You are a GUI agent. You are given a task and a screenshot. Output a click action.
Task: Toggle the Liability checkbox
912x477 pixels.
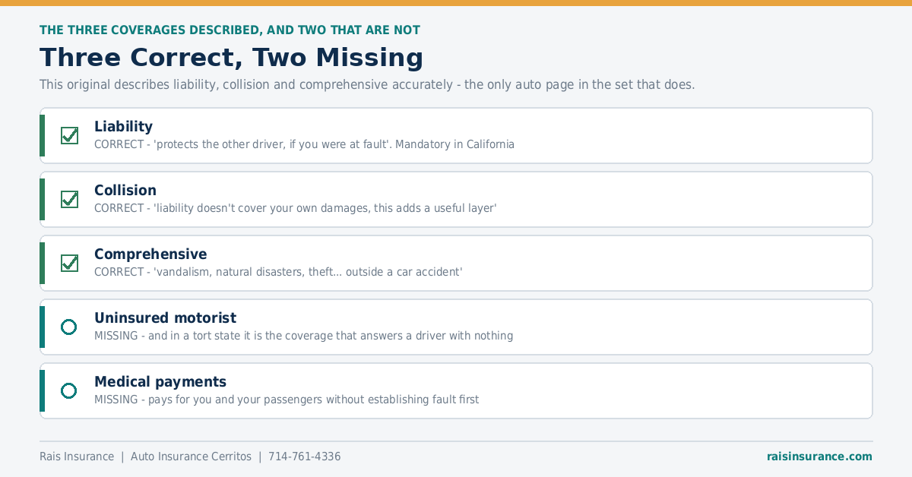click(69, 135)
